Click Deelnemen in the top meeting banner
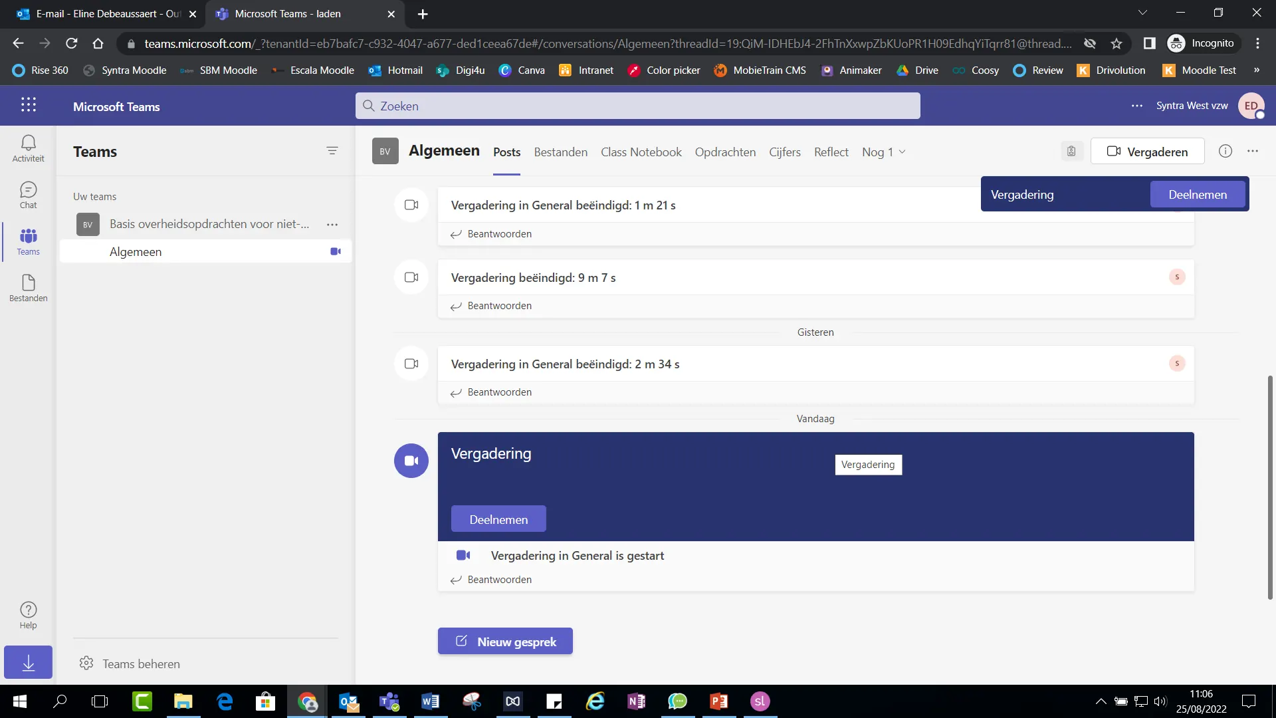 pyautogui.click(x=1198, y=194)
